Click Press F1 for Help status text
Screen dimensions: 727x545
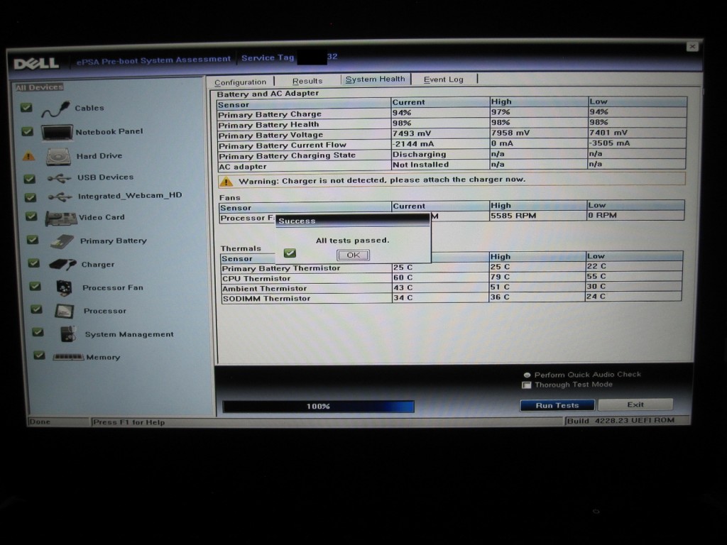(x=129, y=422)
